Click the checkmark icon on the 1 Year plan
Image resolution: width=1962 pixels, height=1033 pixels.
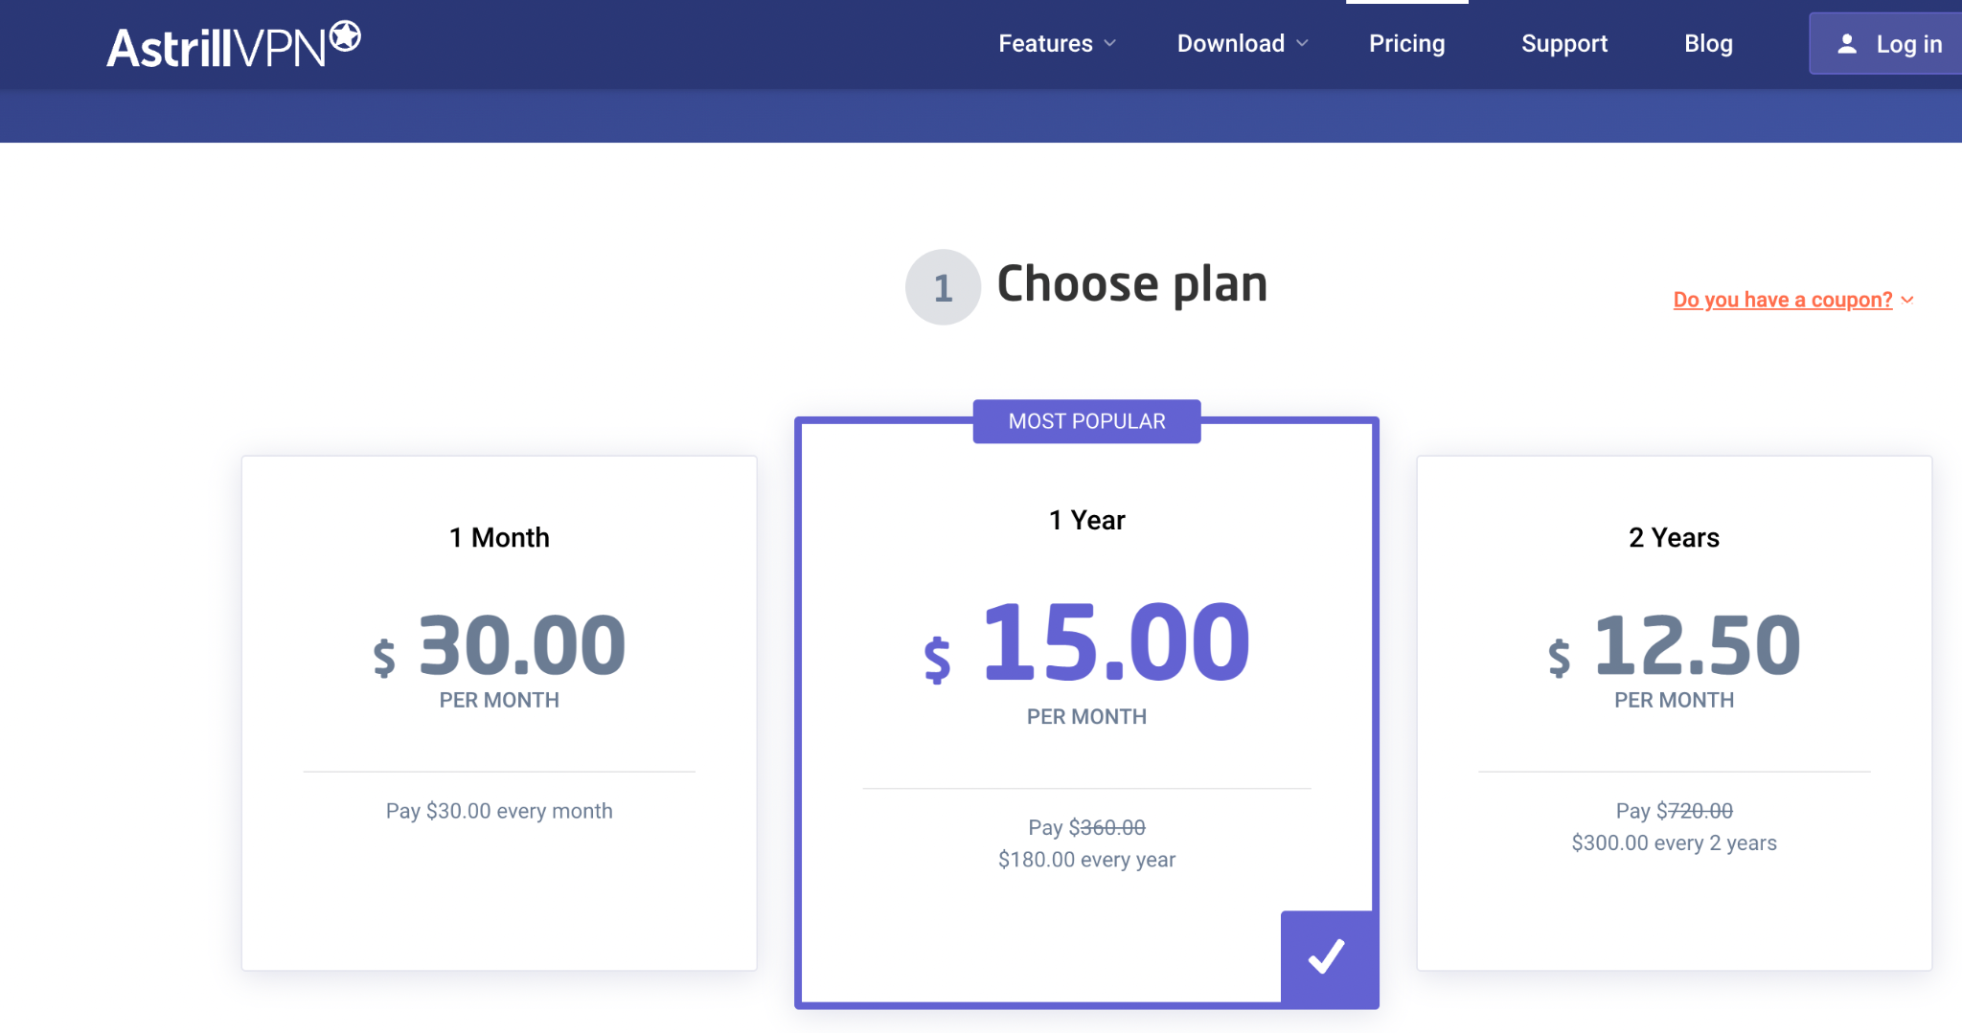click(x=1328, y=956)
